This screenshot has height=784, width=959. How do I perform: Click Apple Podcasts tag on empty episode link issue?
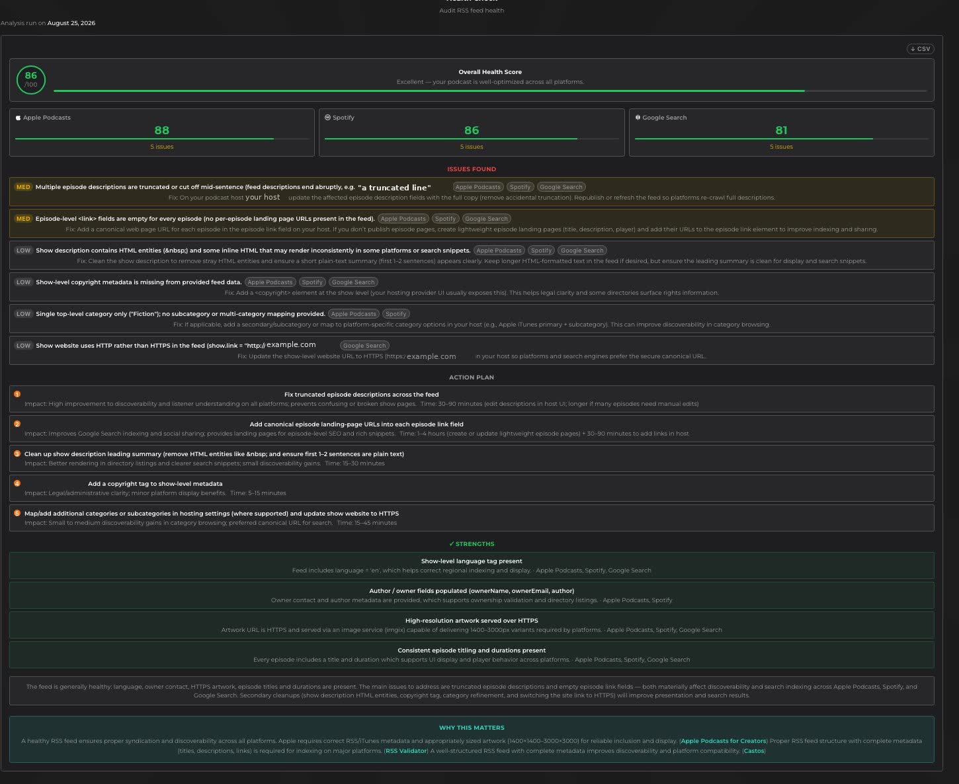tap(403, 219)
